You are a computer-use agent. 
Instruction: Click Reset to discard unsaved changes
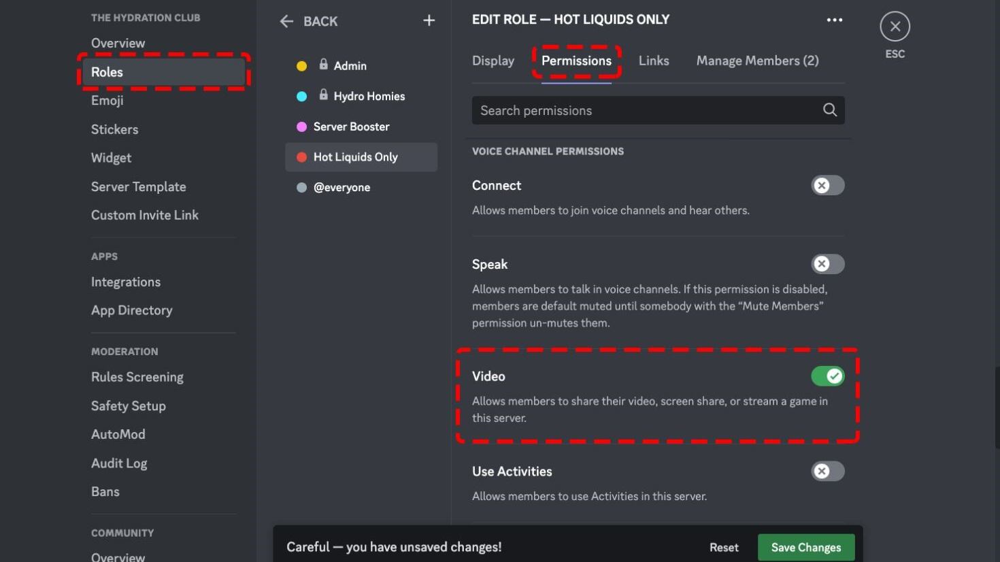coord(723,547)
